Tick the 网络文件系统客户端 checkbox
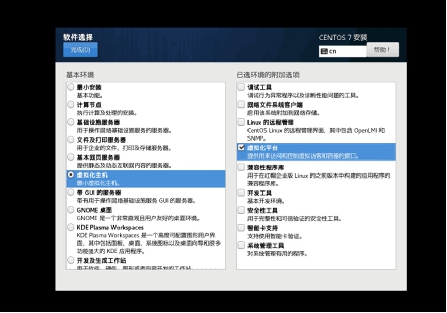 (241, 105)
